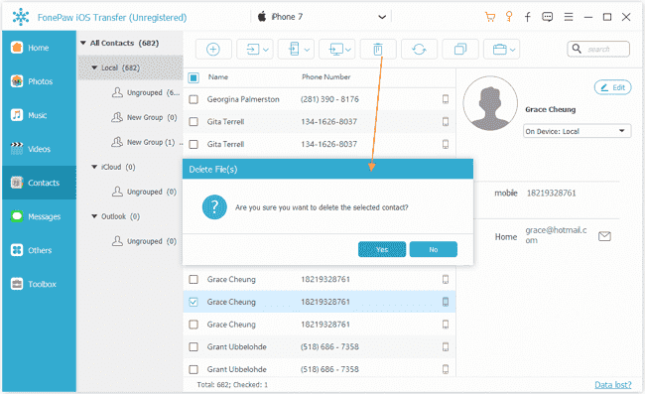Confirm deletion with the Yes button
This screenshot has width=645, height=394.
click(382, 249)
